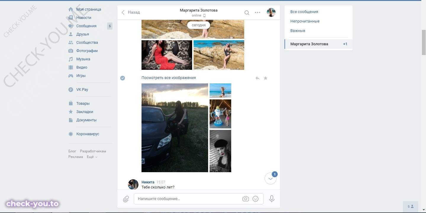Click the Сообщения speech bubble icon
The height and width of the screenshot is (213, 426).
[x=71, y=26]
